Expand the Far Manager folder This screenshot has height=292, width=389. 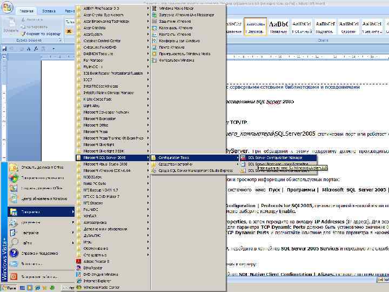tap(113, 60)
